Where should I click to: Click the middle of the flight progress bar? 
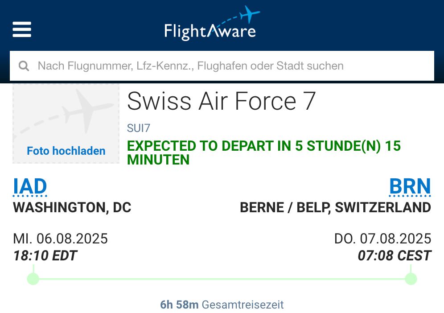[x=222, y=279]
